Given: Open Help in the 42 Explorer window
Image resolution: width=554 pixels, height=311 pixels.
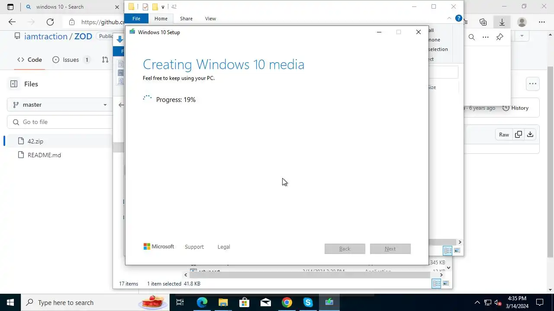Looking at the screenshot, I should (459, 19).
